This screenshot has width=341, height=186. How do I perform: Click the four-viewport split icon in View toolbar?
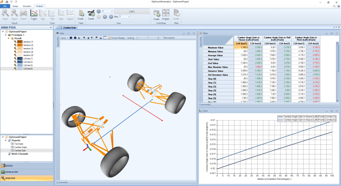pyautogui.click(x=105, y=38)
